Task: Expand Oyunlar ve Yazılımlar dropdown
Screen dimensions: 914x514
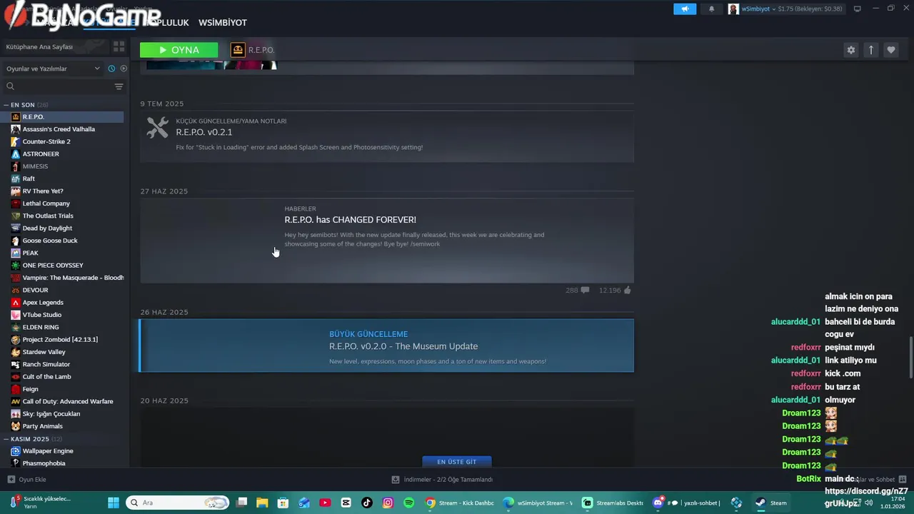Action: [54, 69]
